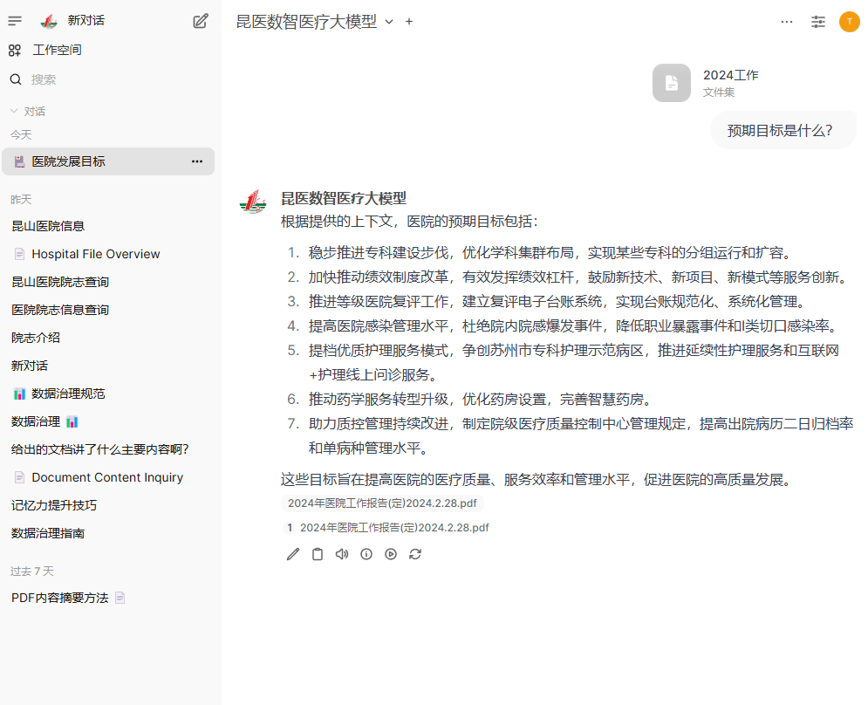
Task: Open the chat controls sliders icon
Action: click(x=818, y=22)
